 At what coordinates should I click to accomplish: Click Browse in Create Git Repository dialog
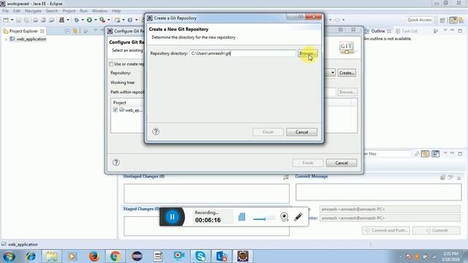coord(307,53)
